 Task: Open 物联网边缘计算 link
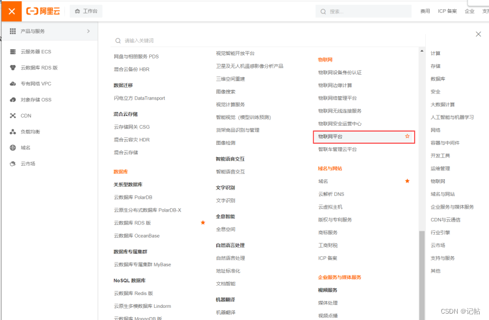(335, 85)
